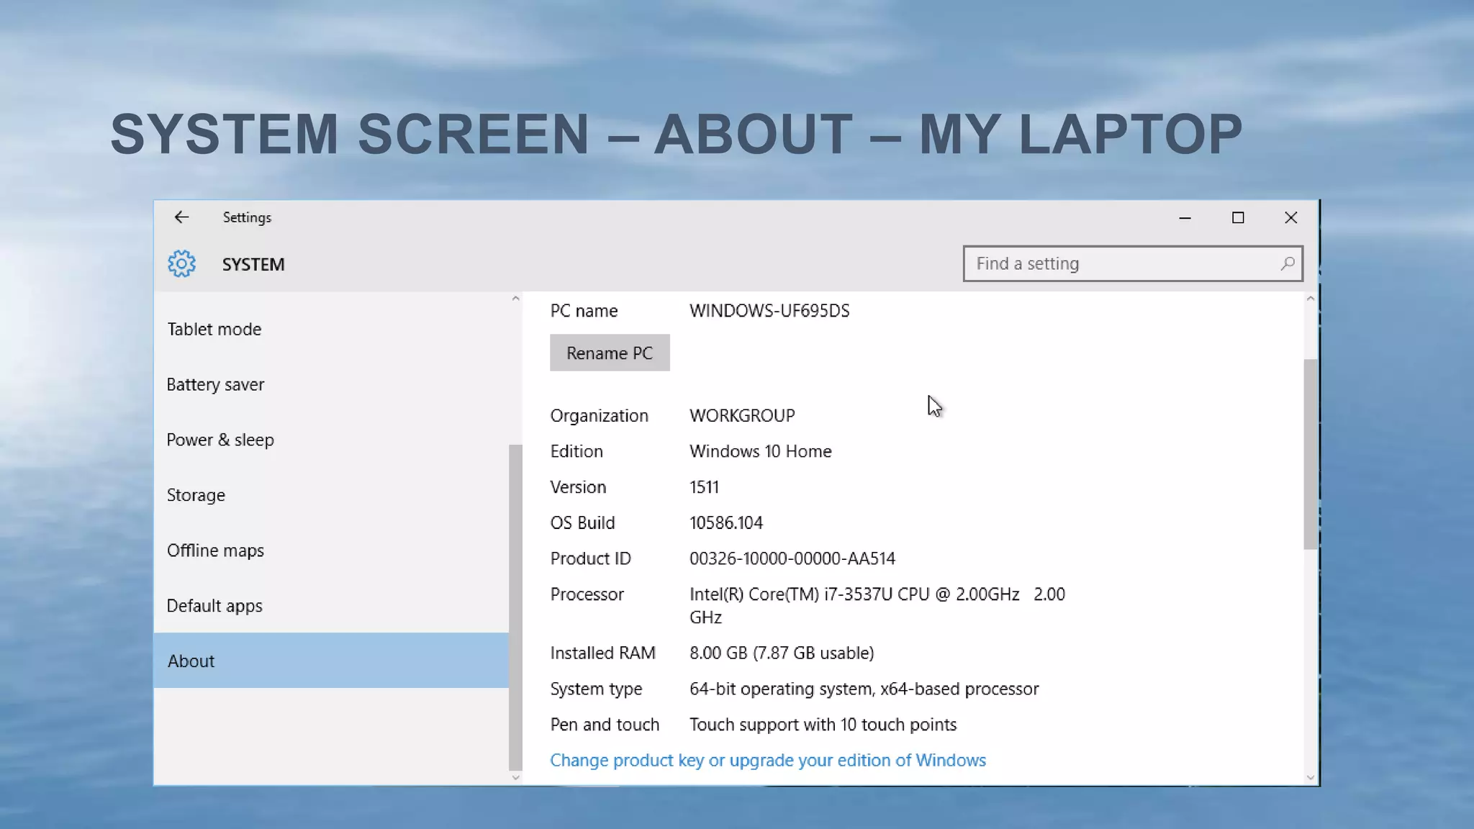Maximize the Settings window
1474x829 pixels.
1238,217
